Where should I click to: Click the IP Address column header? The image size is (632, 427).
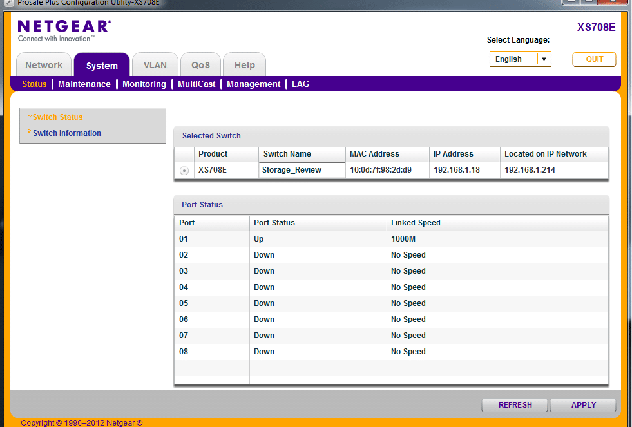point(464,154)
